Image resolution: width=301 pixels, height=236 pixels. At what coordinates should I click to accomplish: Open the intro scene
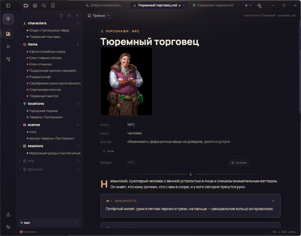(33, 132)
